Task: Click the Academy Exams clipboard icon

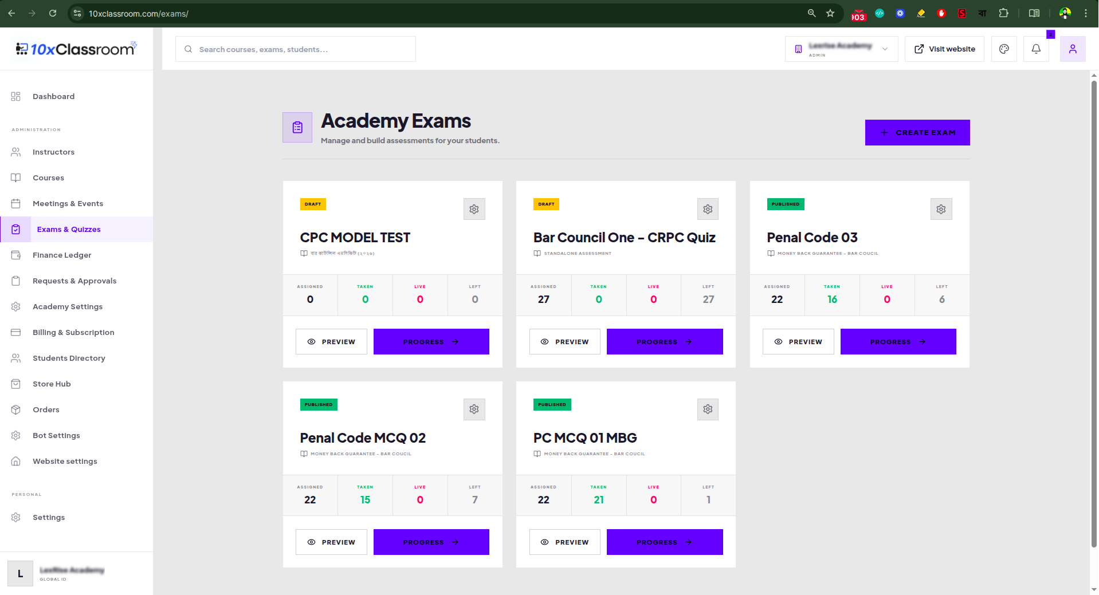Action: (x=297, y=127)
